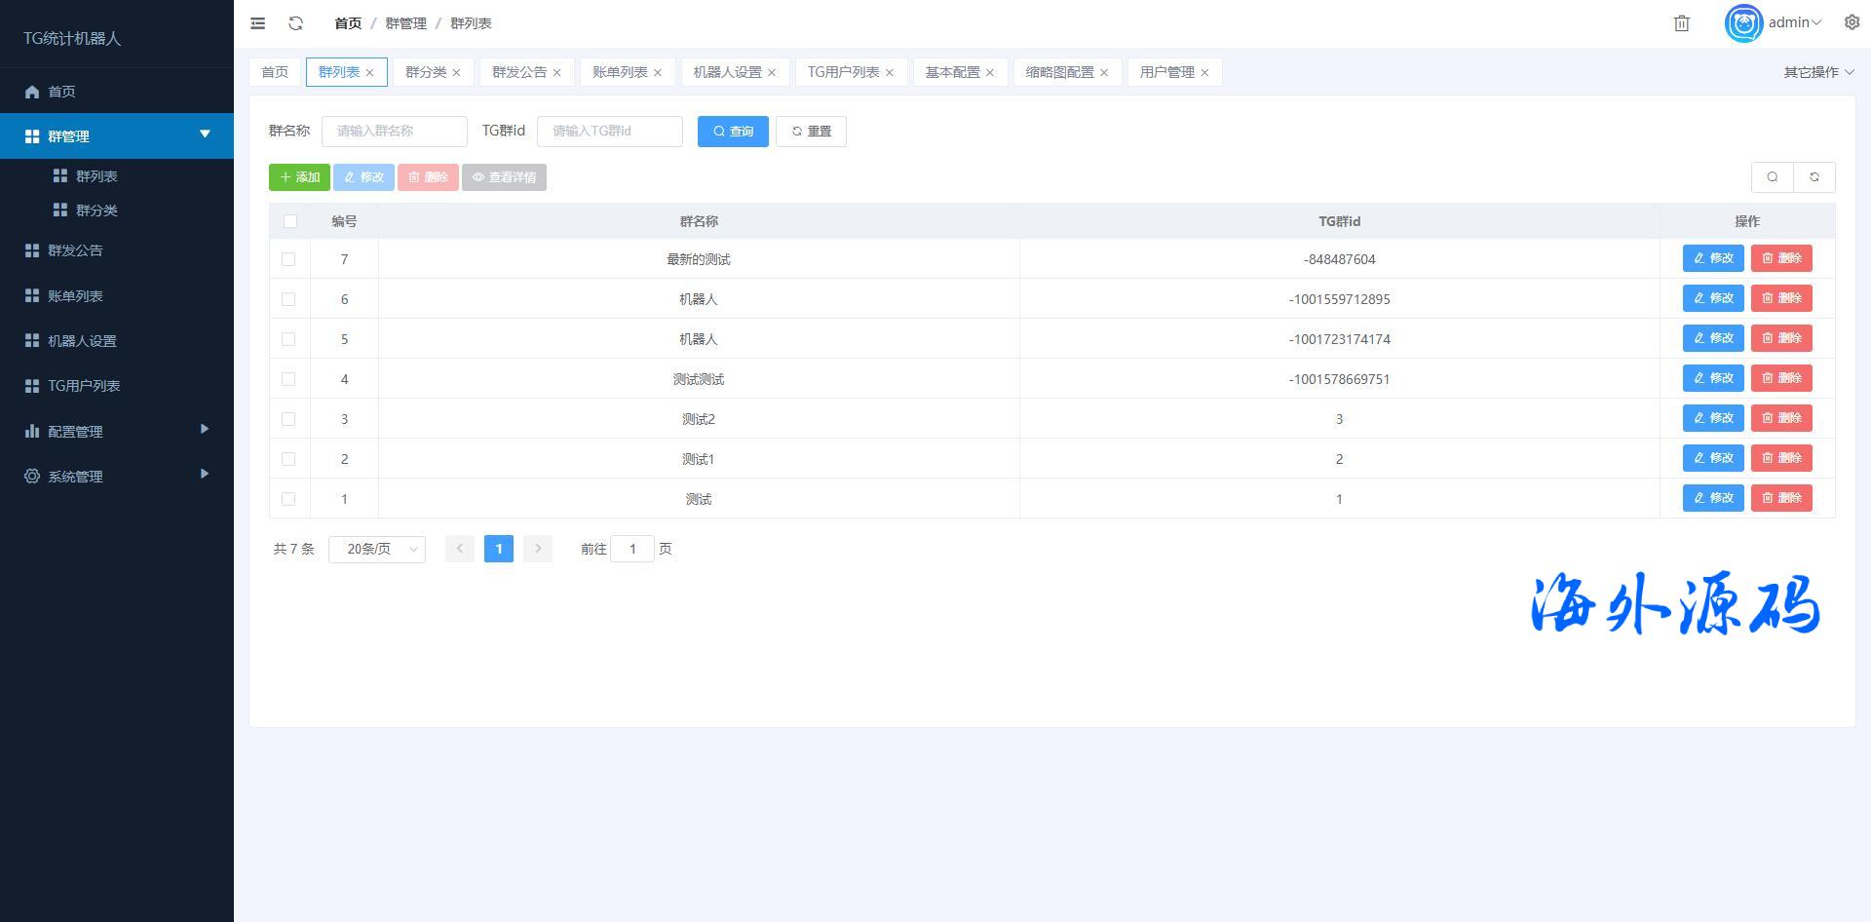Focus the 群名称 input field

pyautogui.click(x=395, y=132)
